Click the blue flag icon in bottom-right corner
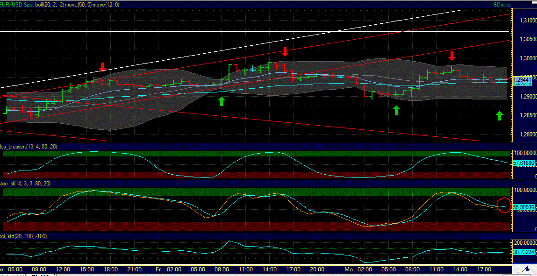 click(x=528, y=269)
